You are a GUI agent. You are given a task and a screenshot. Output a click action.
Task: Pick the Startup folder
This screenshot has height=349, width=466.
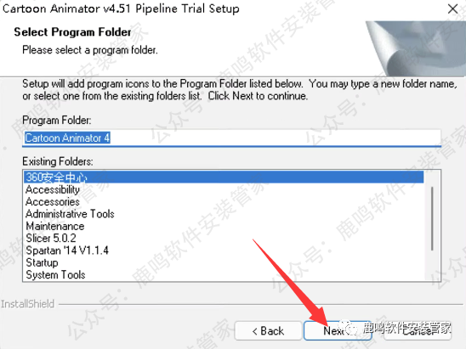[x=42, y=262]
